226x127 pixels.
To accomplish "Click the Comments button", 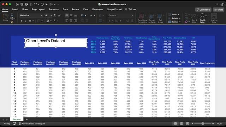I will point(203,10).
